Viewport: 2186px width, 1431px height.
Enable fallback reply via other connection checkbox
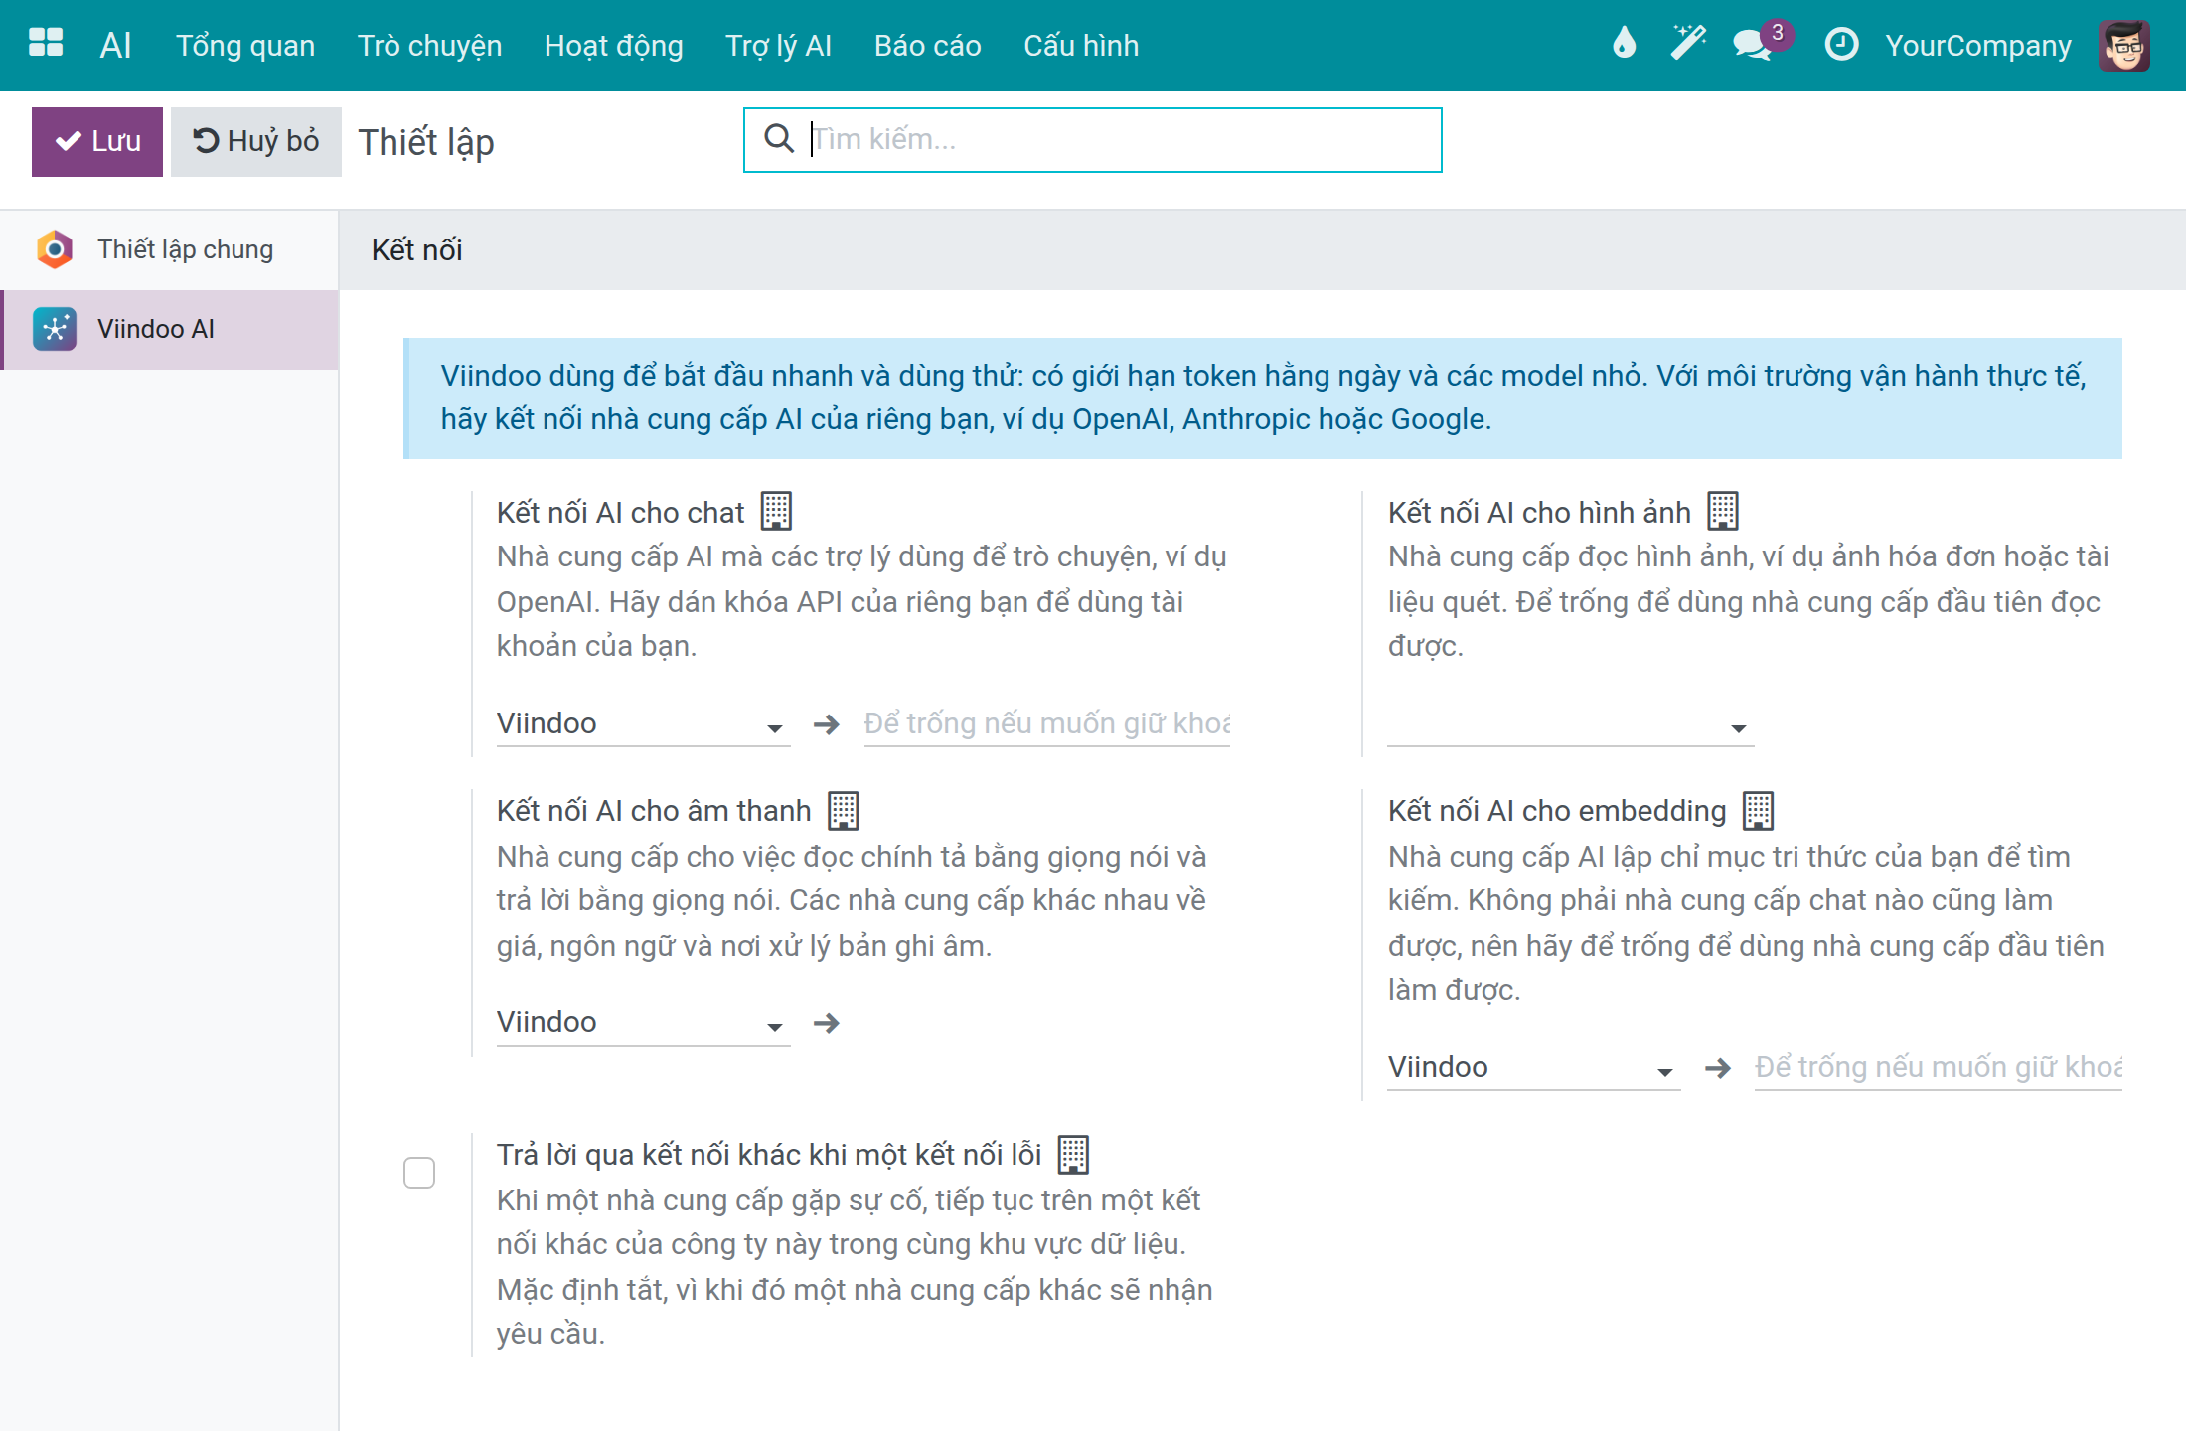click(419, 1173)
